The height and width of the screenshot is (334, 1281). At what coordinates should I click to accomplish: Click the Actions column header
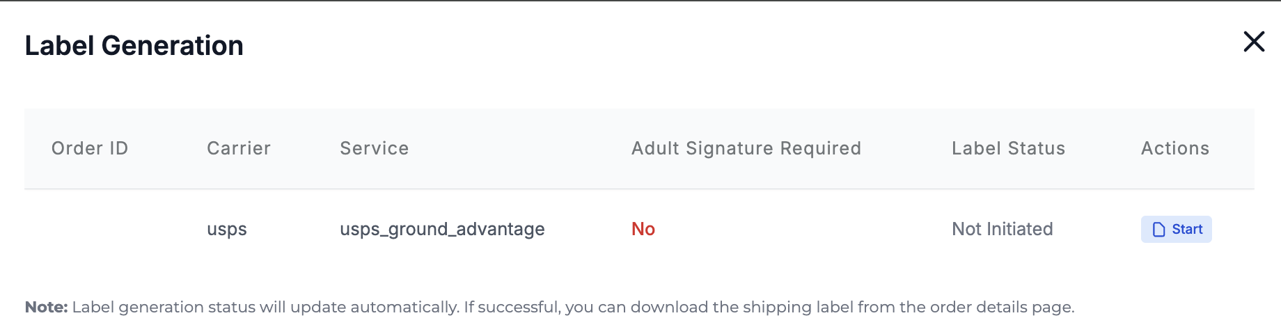(1174, 148)
